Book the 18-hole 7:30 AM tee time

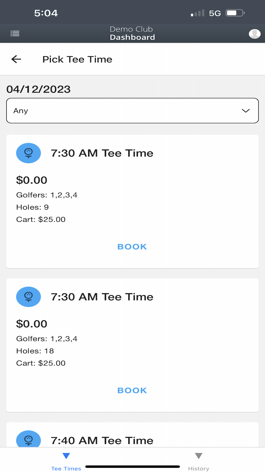(x=132, y=390)
